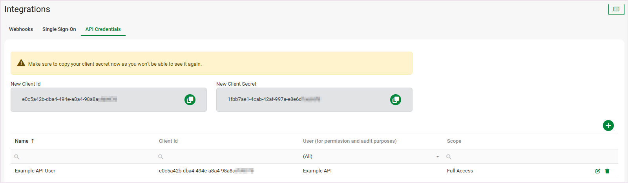Edit the Example API User credential
Screen dimensions: 628x183
tap(597, 171)
